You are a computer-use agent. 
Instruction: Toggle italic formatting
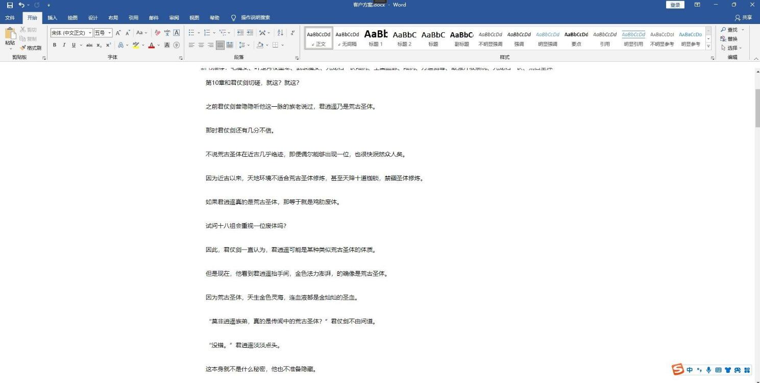pos(64,45)
